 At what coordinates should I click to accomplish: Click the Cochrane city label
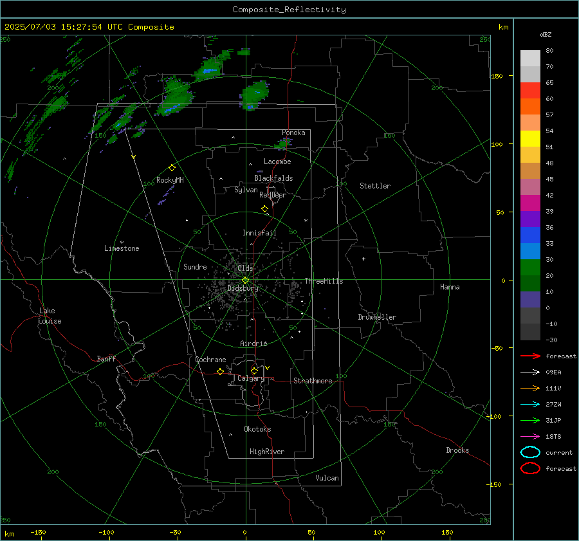pyautogui.click(x=210, y=360)
